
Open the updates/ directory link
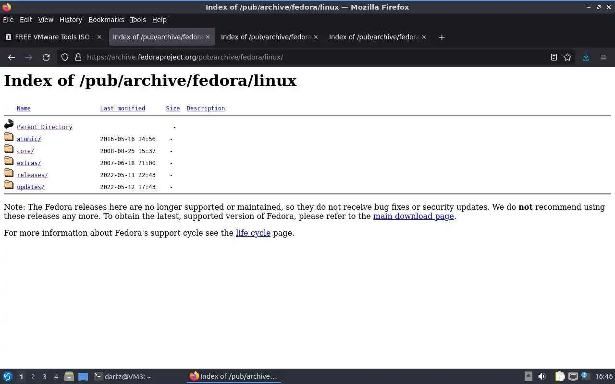tap(31, 187)
